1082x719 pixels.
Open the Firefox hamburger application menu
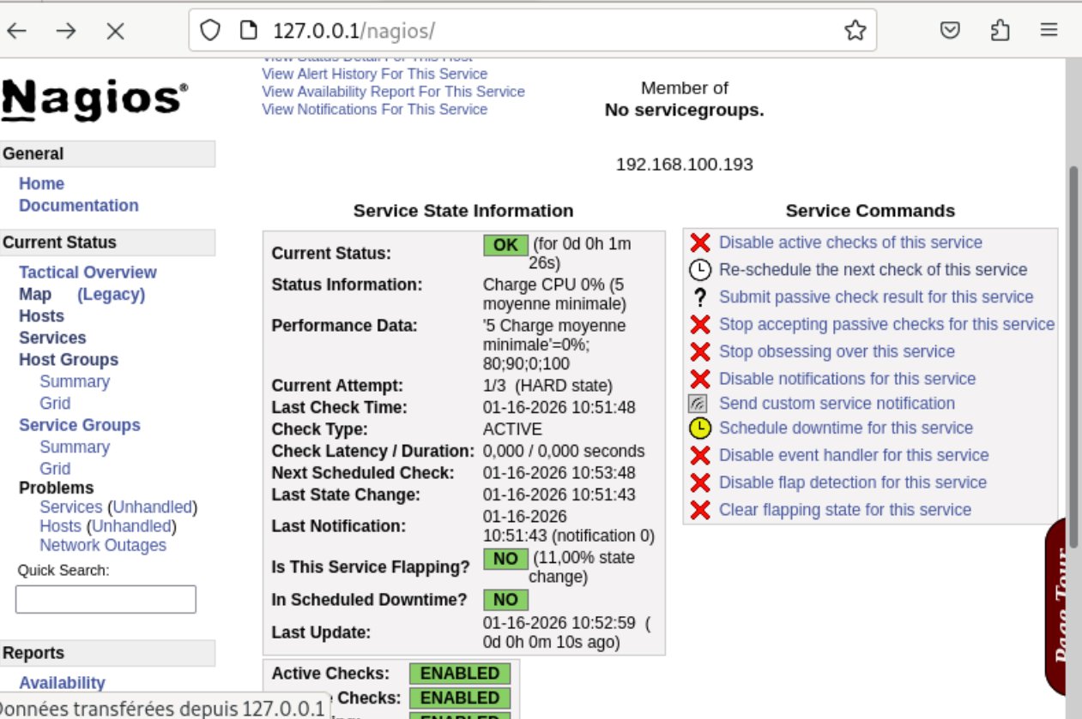tap(1049, 31)
